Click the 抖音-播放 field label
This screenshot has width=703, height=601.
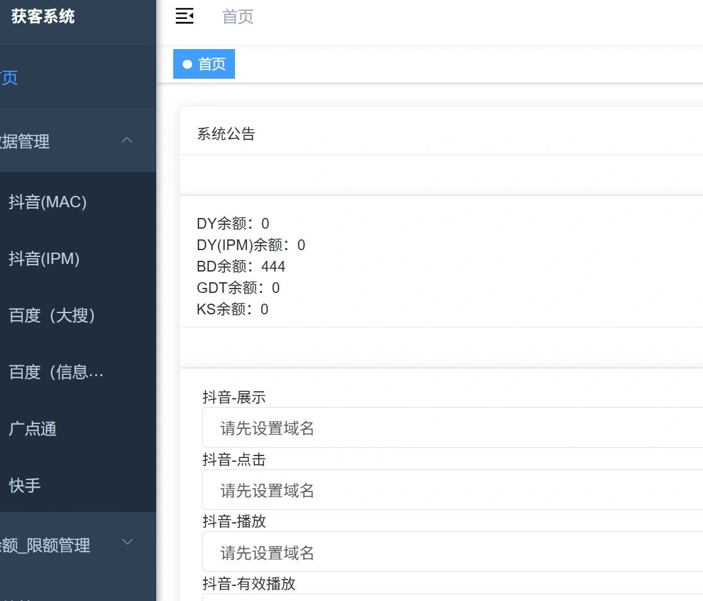234,522
